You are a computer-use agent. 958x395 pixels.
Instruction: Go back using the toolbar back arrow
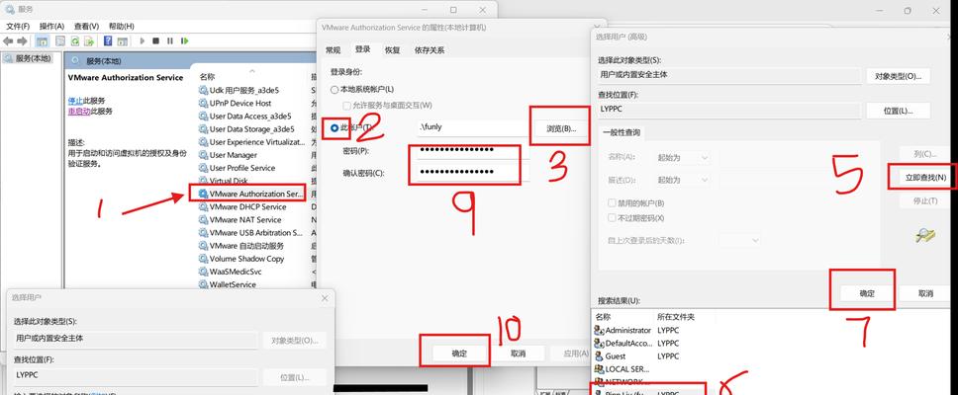[x=8, y=40]
